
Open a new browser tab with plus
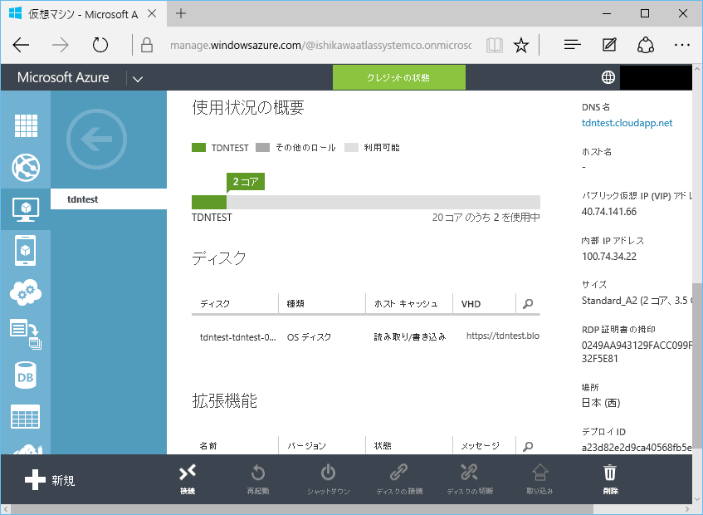pyautogui.click(x=181, y=13)
